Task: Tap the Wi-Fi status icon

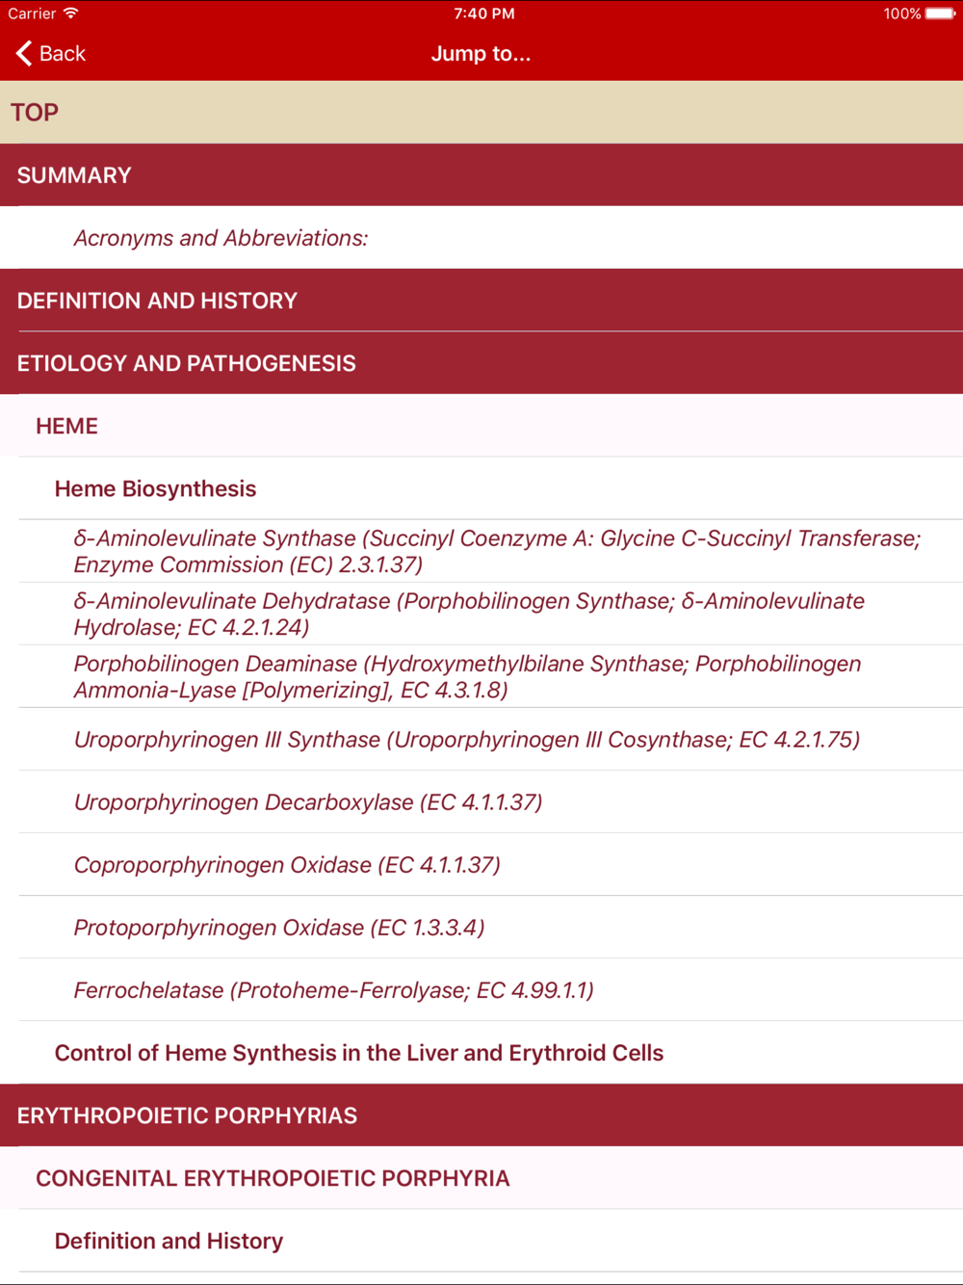Action: (71, 13)
